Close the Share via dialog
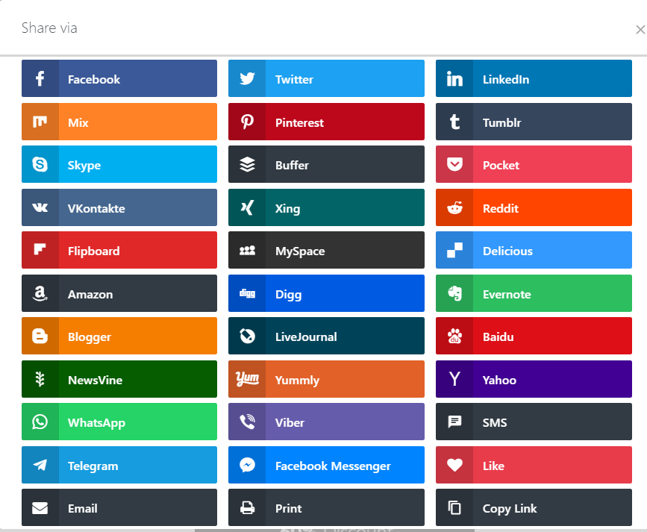Screen dimensions: 647x532 [x=640, y=30]
